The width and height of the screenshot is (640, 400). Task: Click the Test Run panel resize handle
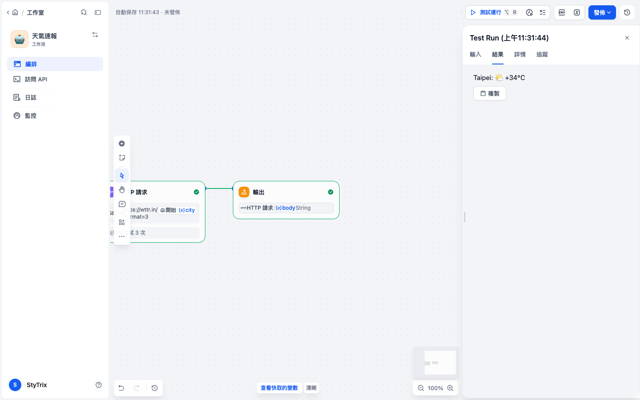coord(464,217)
